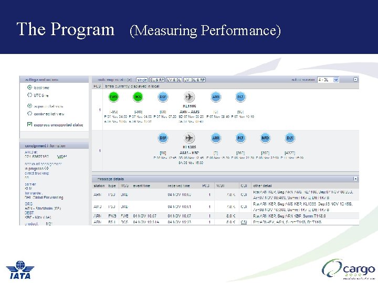Image resolution: width=378 pixels, height=283 pixels.
Task: Click the OSI link in the AMS BKD row
Action: coord(244,206)
